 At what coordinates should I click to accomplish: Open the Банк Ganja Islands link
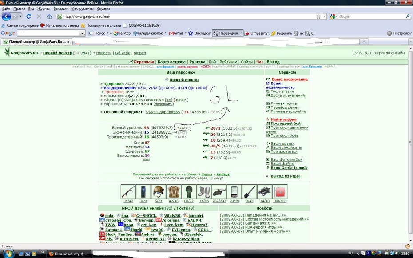click(289, 167)
